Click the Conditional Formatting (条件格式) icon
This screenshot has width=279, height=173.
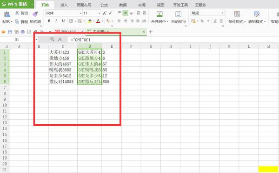pyautogui.click(x=237, y=14)
